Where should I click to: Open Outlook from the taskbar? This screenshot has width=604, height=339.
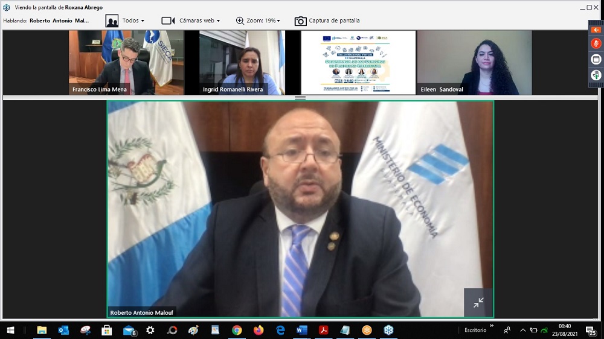pyautogui.click(x=63, y=330)
